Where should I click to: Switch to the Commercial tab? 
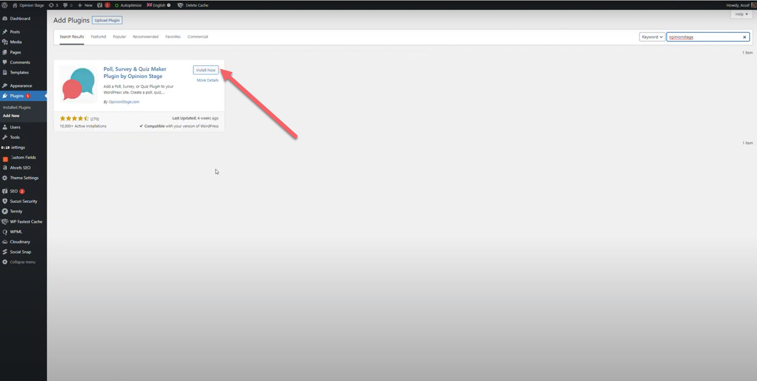pos(198,37)
